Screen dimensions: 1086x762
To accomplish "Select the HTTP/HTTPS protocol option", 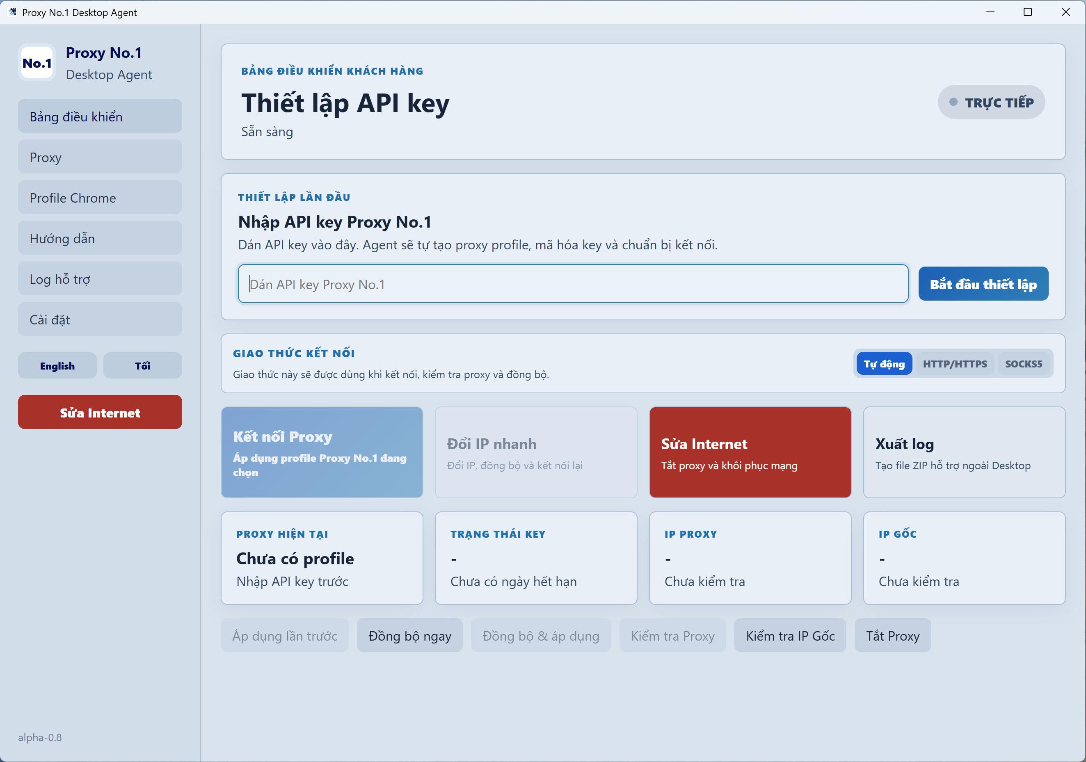I will (x=955, y=364).
